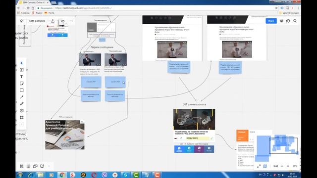
Task: Open board settings sliders icon
Action: [x=281, y=21]
